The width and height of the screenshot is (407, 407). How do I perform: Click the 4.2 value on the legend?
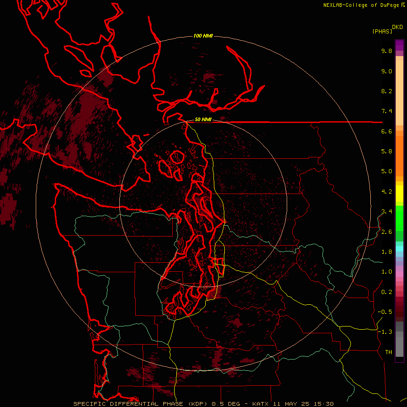[387, 192]
